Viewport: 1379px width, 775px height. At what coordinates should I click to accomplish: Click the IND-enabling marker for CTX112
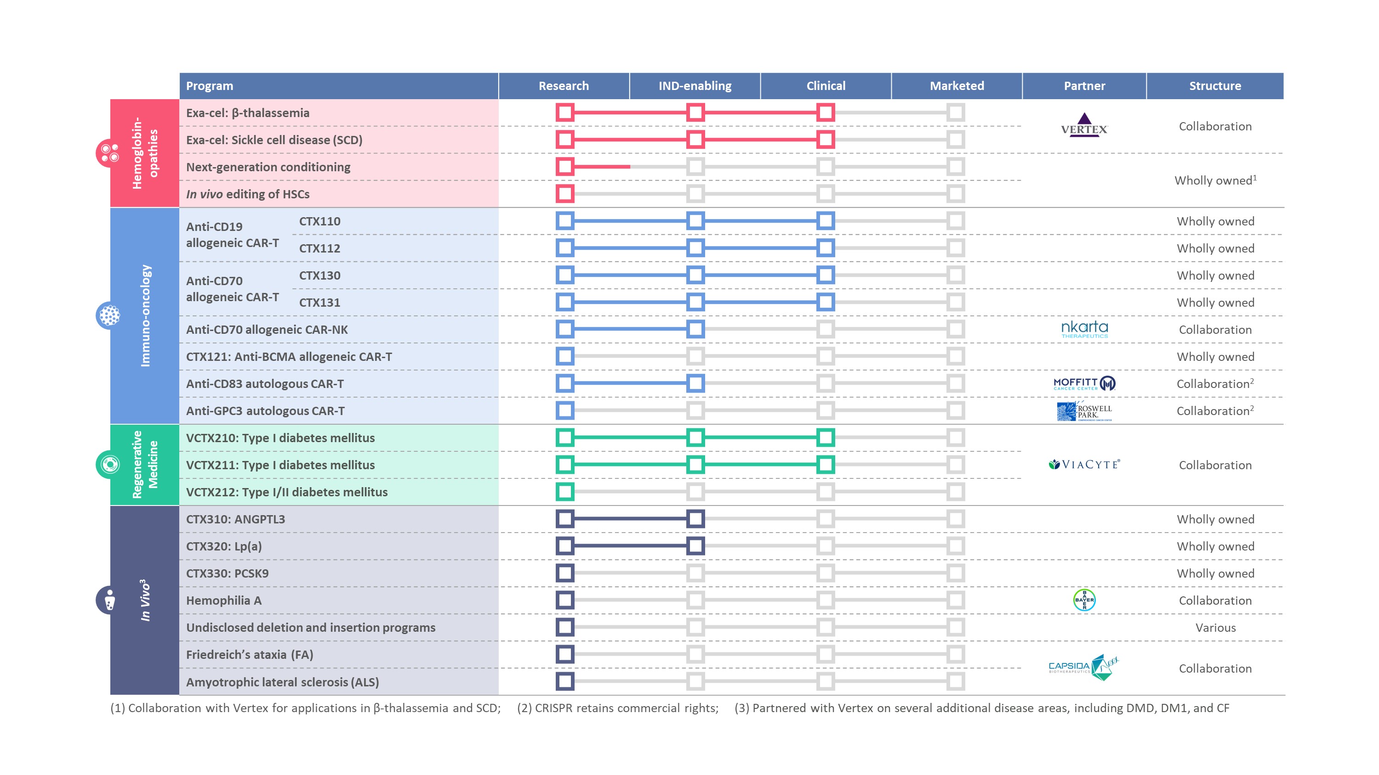point(695,247)
